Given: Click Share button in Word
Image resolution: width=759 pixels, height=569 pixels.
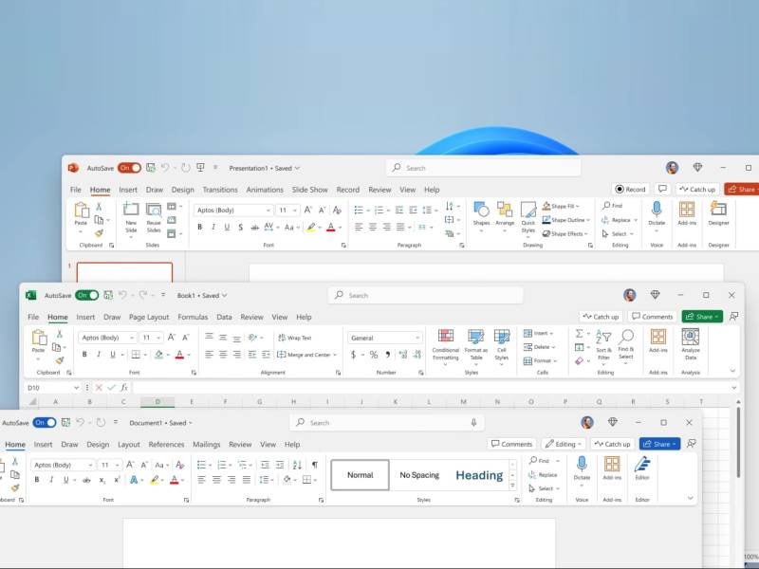Looking at the screenshot, I should (659, 444).
